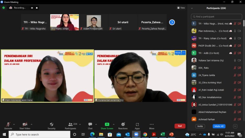Click the Unmute microphone icon
245x138 pixels.
point(8,124)
